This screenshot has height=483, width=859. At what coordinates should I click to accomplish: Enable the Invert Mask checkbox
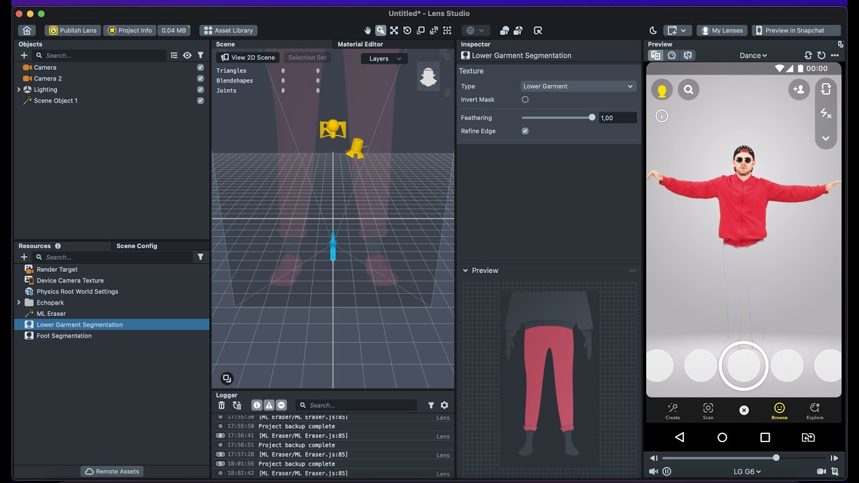pyautogui.click(x=525, y=99)
